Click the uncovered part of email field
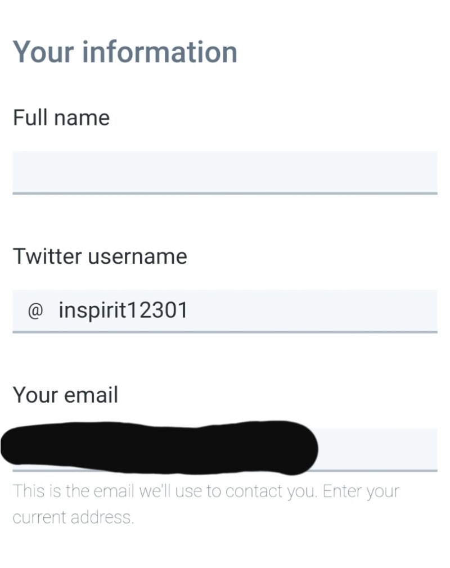The height and width of the screenshot is (568, 450). click(x=378, y=449)
